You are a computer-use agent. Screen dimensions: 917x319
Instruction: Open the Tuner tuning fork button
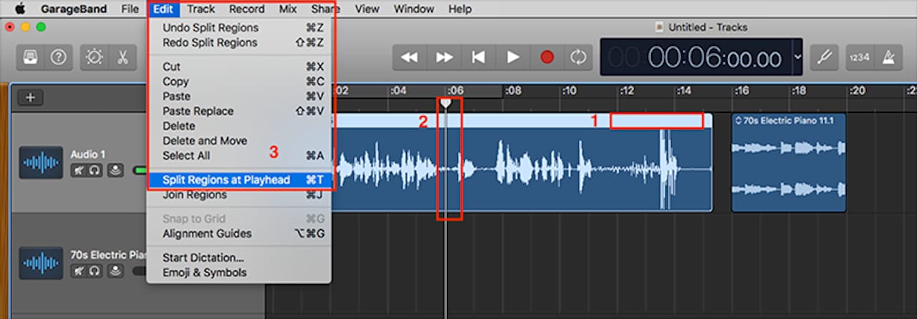coord(825,58)
